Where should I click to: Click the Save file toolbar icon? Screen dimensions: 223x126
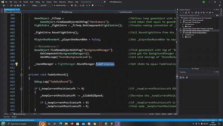[x=18, y=5]
